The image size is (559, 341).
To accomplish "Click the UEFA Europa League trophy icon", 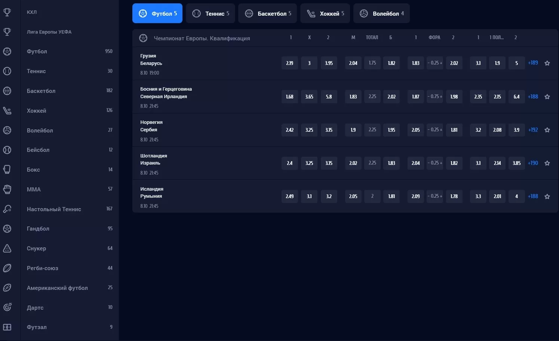I will point(7,32).
